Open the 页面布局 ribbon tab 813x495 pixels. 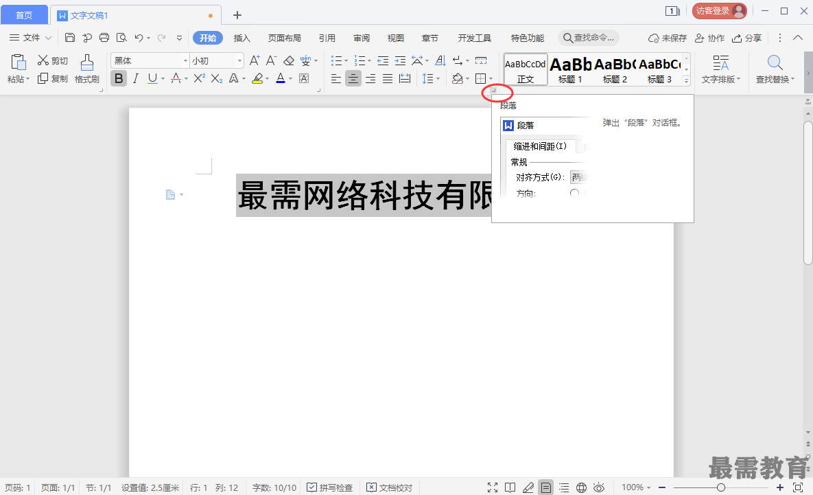[284, 38]
